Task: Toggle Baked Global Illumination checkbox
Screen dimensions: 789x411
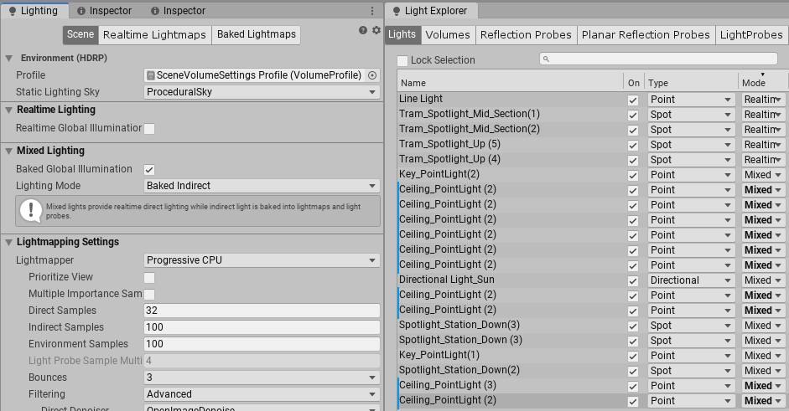Action: [x=149, y=169]
